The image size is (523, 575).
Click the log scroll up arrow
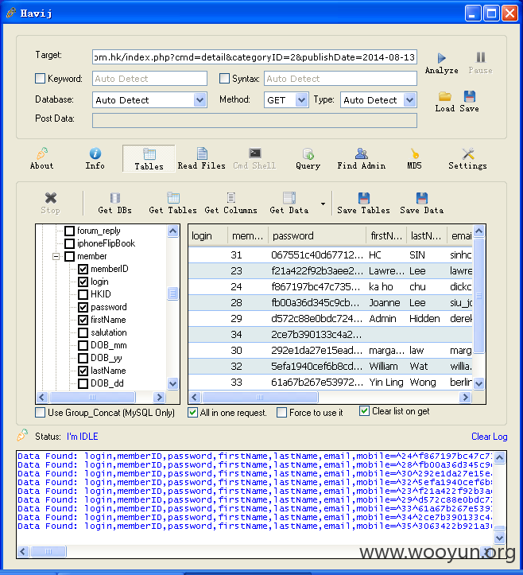click(499, 457)
